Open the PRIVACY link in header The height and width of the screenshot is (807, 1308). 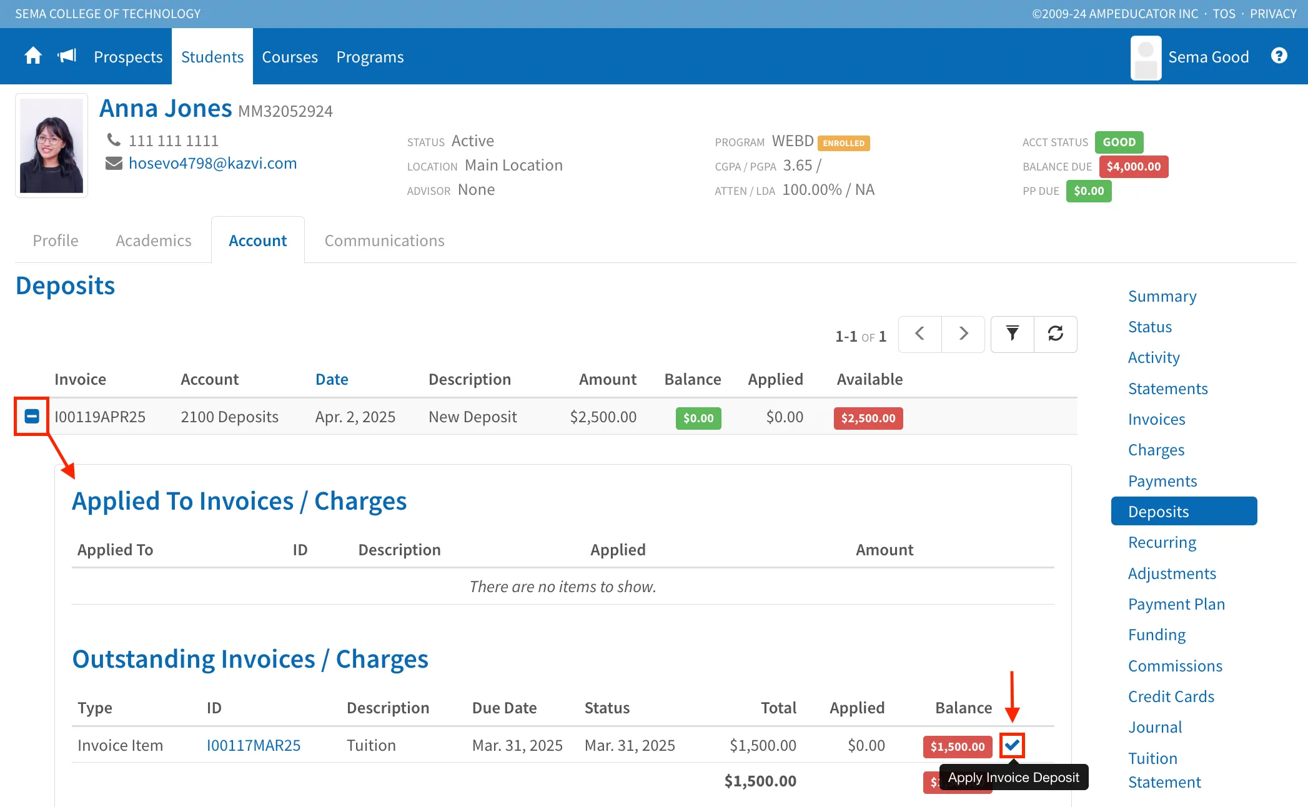[x=1273, y=14]
